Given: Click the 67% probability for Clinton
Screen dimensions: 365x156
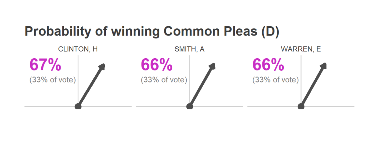Looking at the screenshot, I should 45,65.
